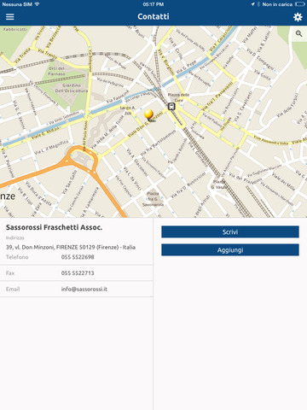Tap the yellow location pin
The height and width of the screenshot is (410, 307).
pyautogui.click(x=149, y=115)
